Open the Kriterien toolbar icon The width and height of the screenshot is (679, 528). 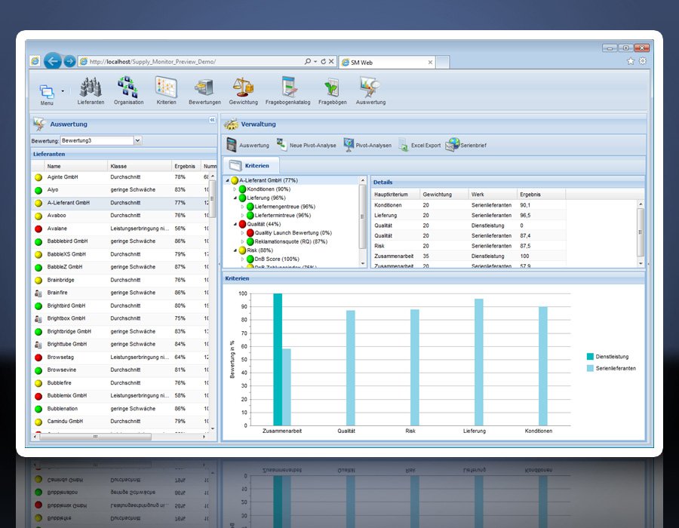[x=166, y=87]
